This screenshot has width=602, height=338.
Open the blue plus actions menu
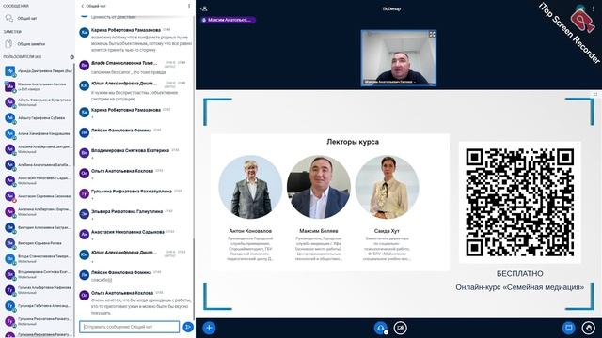(209, 328)
